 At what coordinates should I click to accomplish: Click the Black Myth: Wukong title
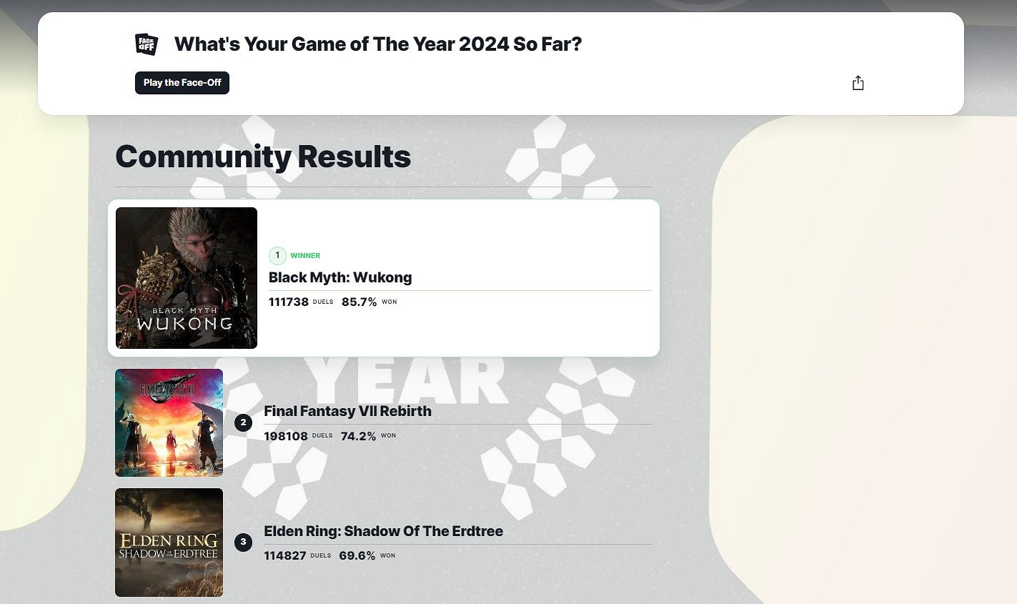pyautogui.click(x=340, y=277)
